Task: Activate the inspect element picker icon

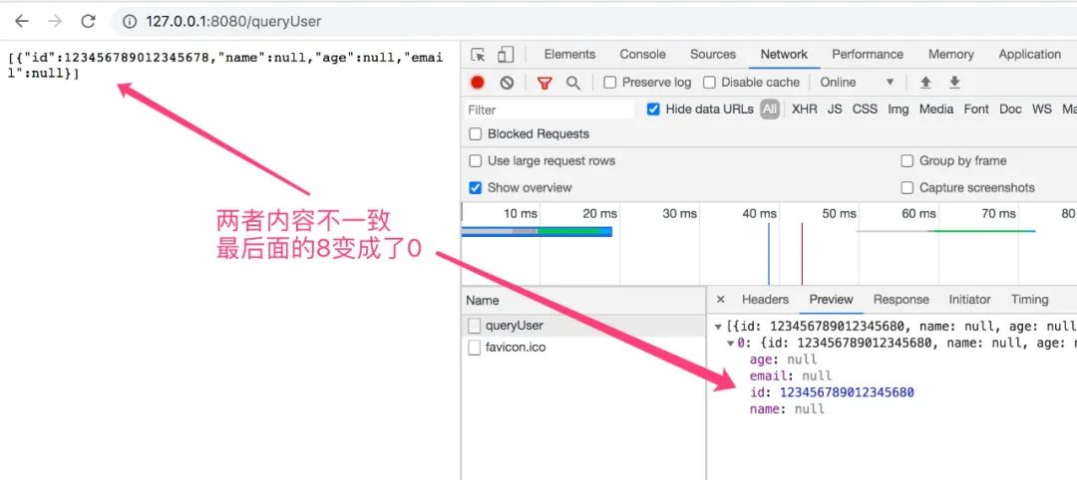Action: (479, 55)
